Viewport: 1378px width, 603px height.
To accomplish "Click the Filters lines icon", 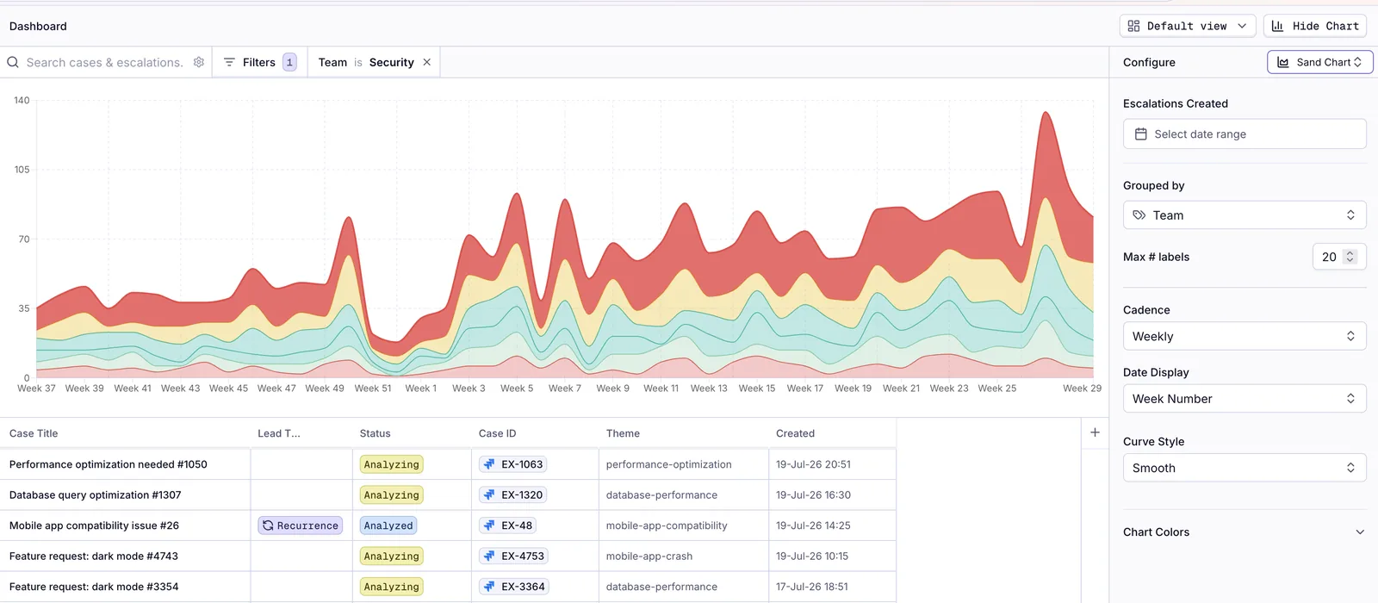I will point(229,62).
